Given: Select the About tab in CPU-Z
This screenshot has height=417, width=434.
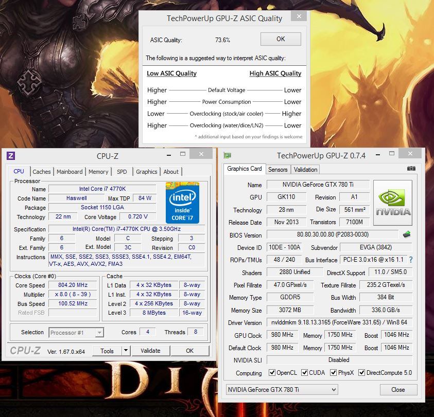Looking at the screenshot, I should [x=171, y=172].
